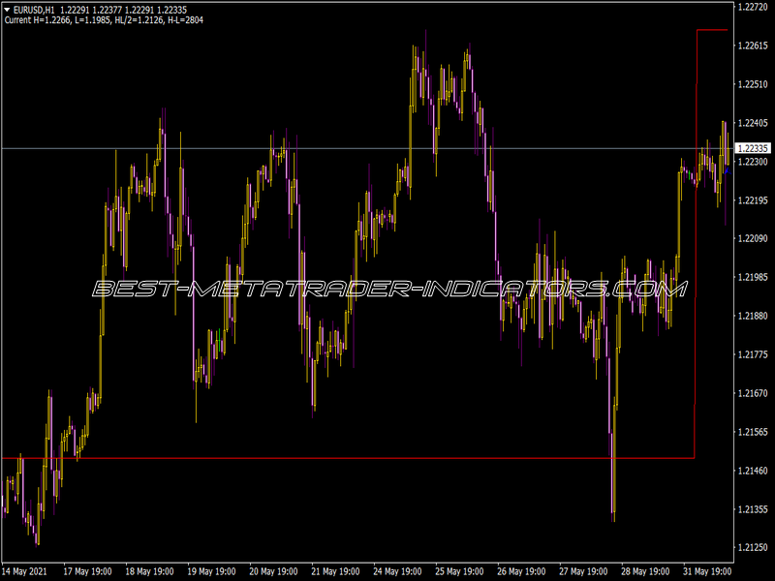This screenshot has height=581, width=775.
Task: Click the triangle next to EURUSD,H1
Action: pyautogui.click(x=8, y=10)
